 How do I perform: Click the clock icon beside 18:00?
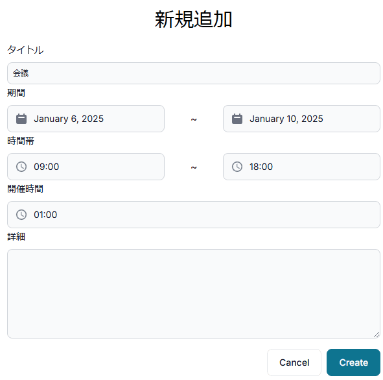tap(237, 167)
